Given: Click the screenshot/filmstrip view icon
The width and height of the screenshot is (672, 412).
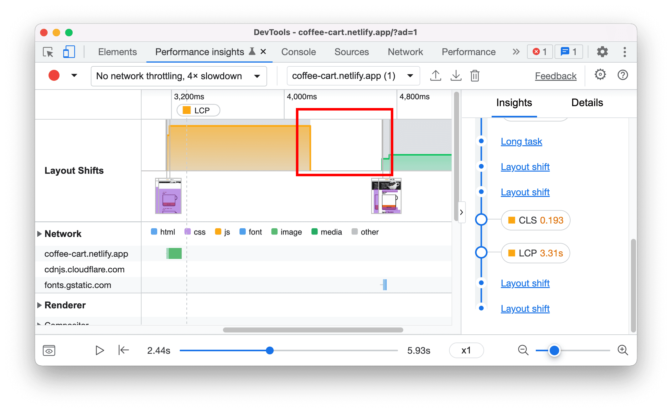Looking at the screenshot, I should click(50, 350).
